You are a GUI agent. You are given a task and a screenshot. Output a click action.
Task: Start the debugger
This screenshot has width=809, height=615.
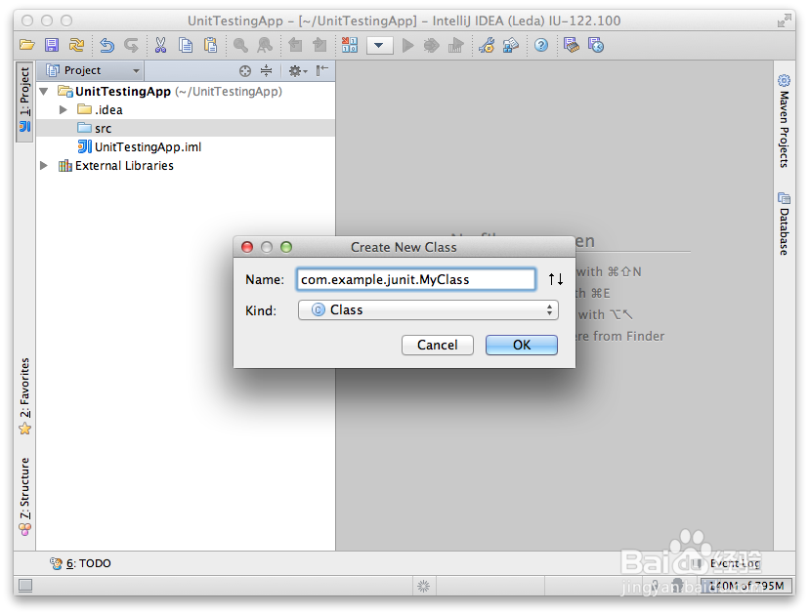coord(431,45)
